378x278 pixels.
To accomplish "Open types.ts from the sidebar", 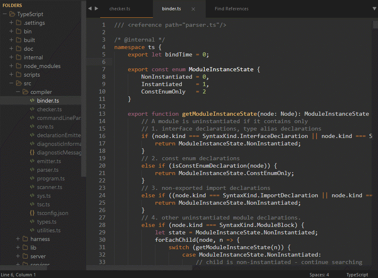I will tap(47, 222).
